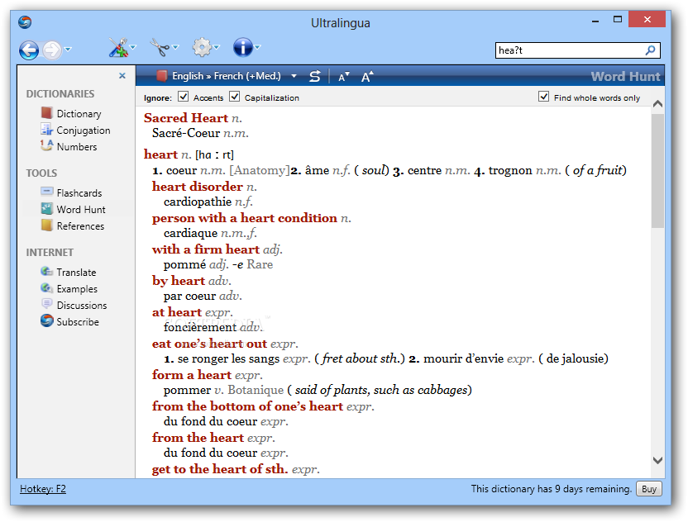688x522 pixels.
Task: Click Subscribe in the sidebar
Action: (78, 321)
